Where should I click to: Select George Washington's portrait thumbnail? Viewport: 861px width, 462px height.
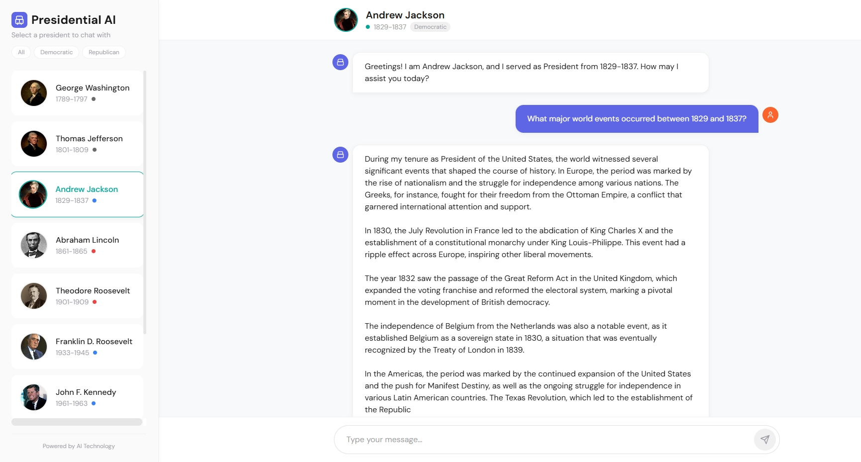tap(34, 93)
